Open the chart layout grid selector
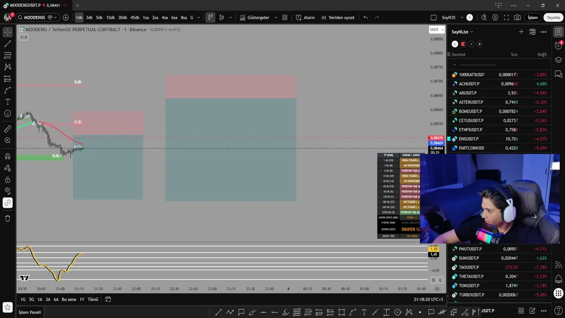The width and height of the screenshot is (565, 318). click(x=285, y=18)
